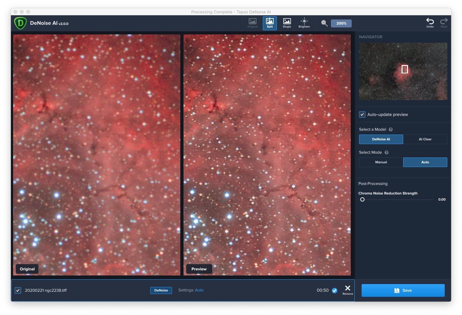Toggle the Brighten option
This screenshot has width=462, height=315.
304,23
